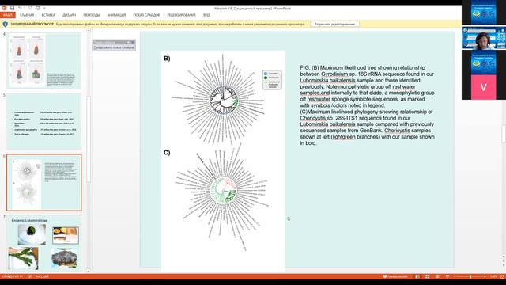The image size is (506, 285).
Task: Click the main editing area vertical scrollbar thumb
Action: pos(504,134)
